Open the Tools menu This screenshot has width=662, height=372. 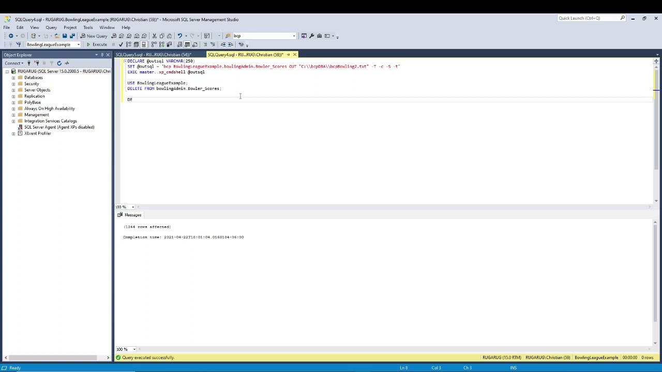[x=88, y=27]
